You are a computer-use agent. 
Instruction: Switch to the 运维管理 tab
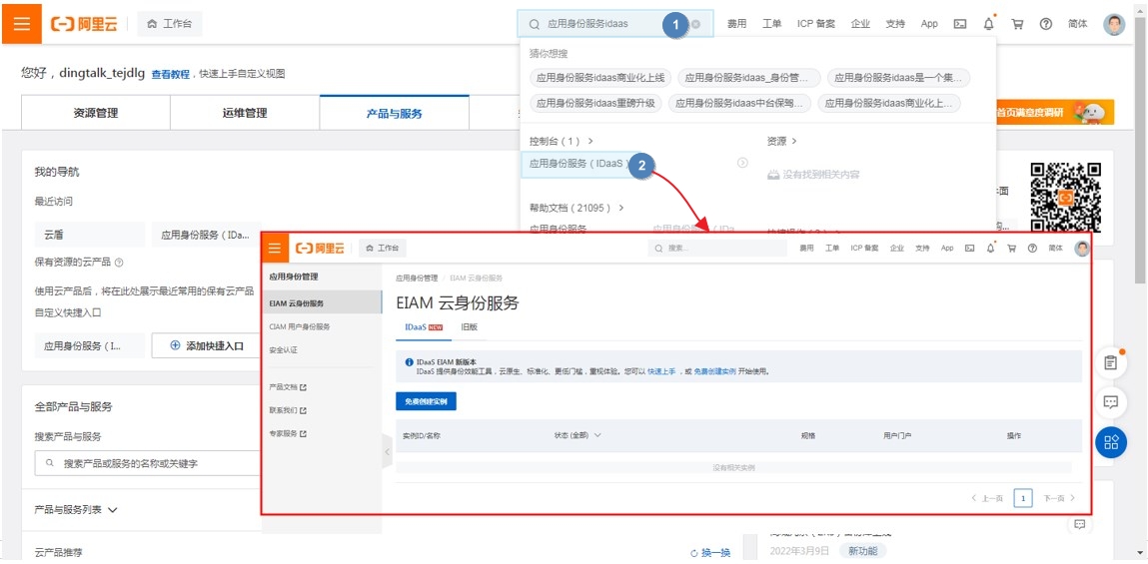point(245,114)
